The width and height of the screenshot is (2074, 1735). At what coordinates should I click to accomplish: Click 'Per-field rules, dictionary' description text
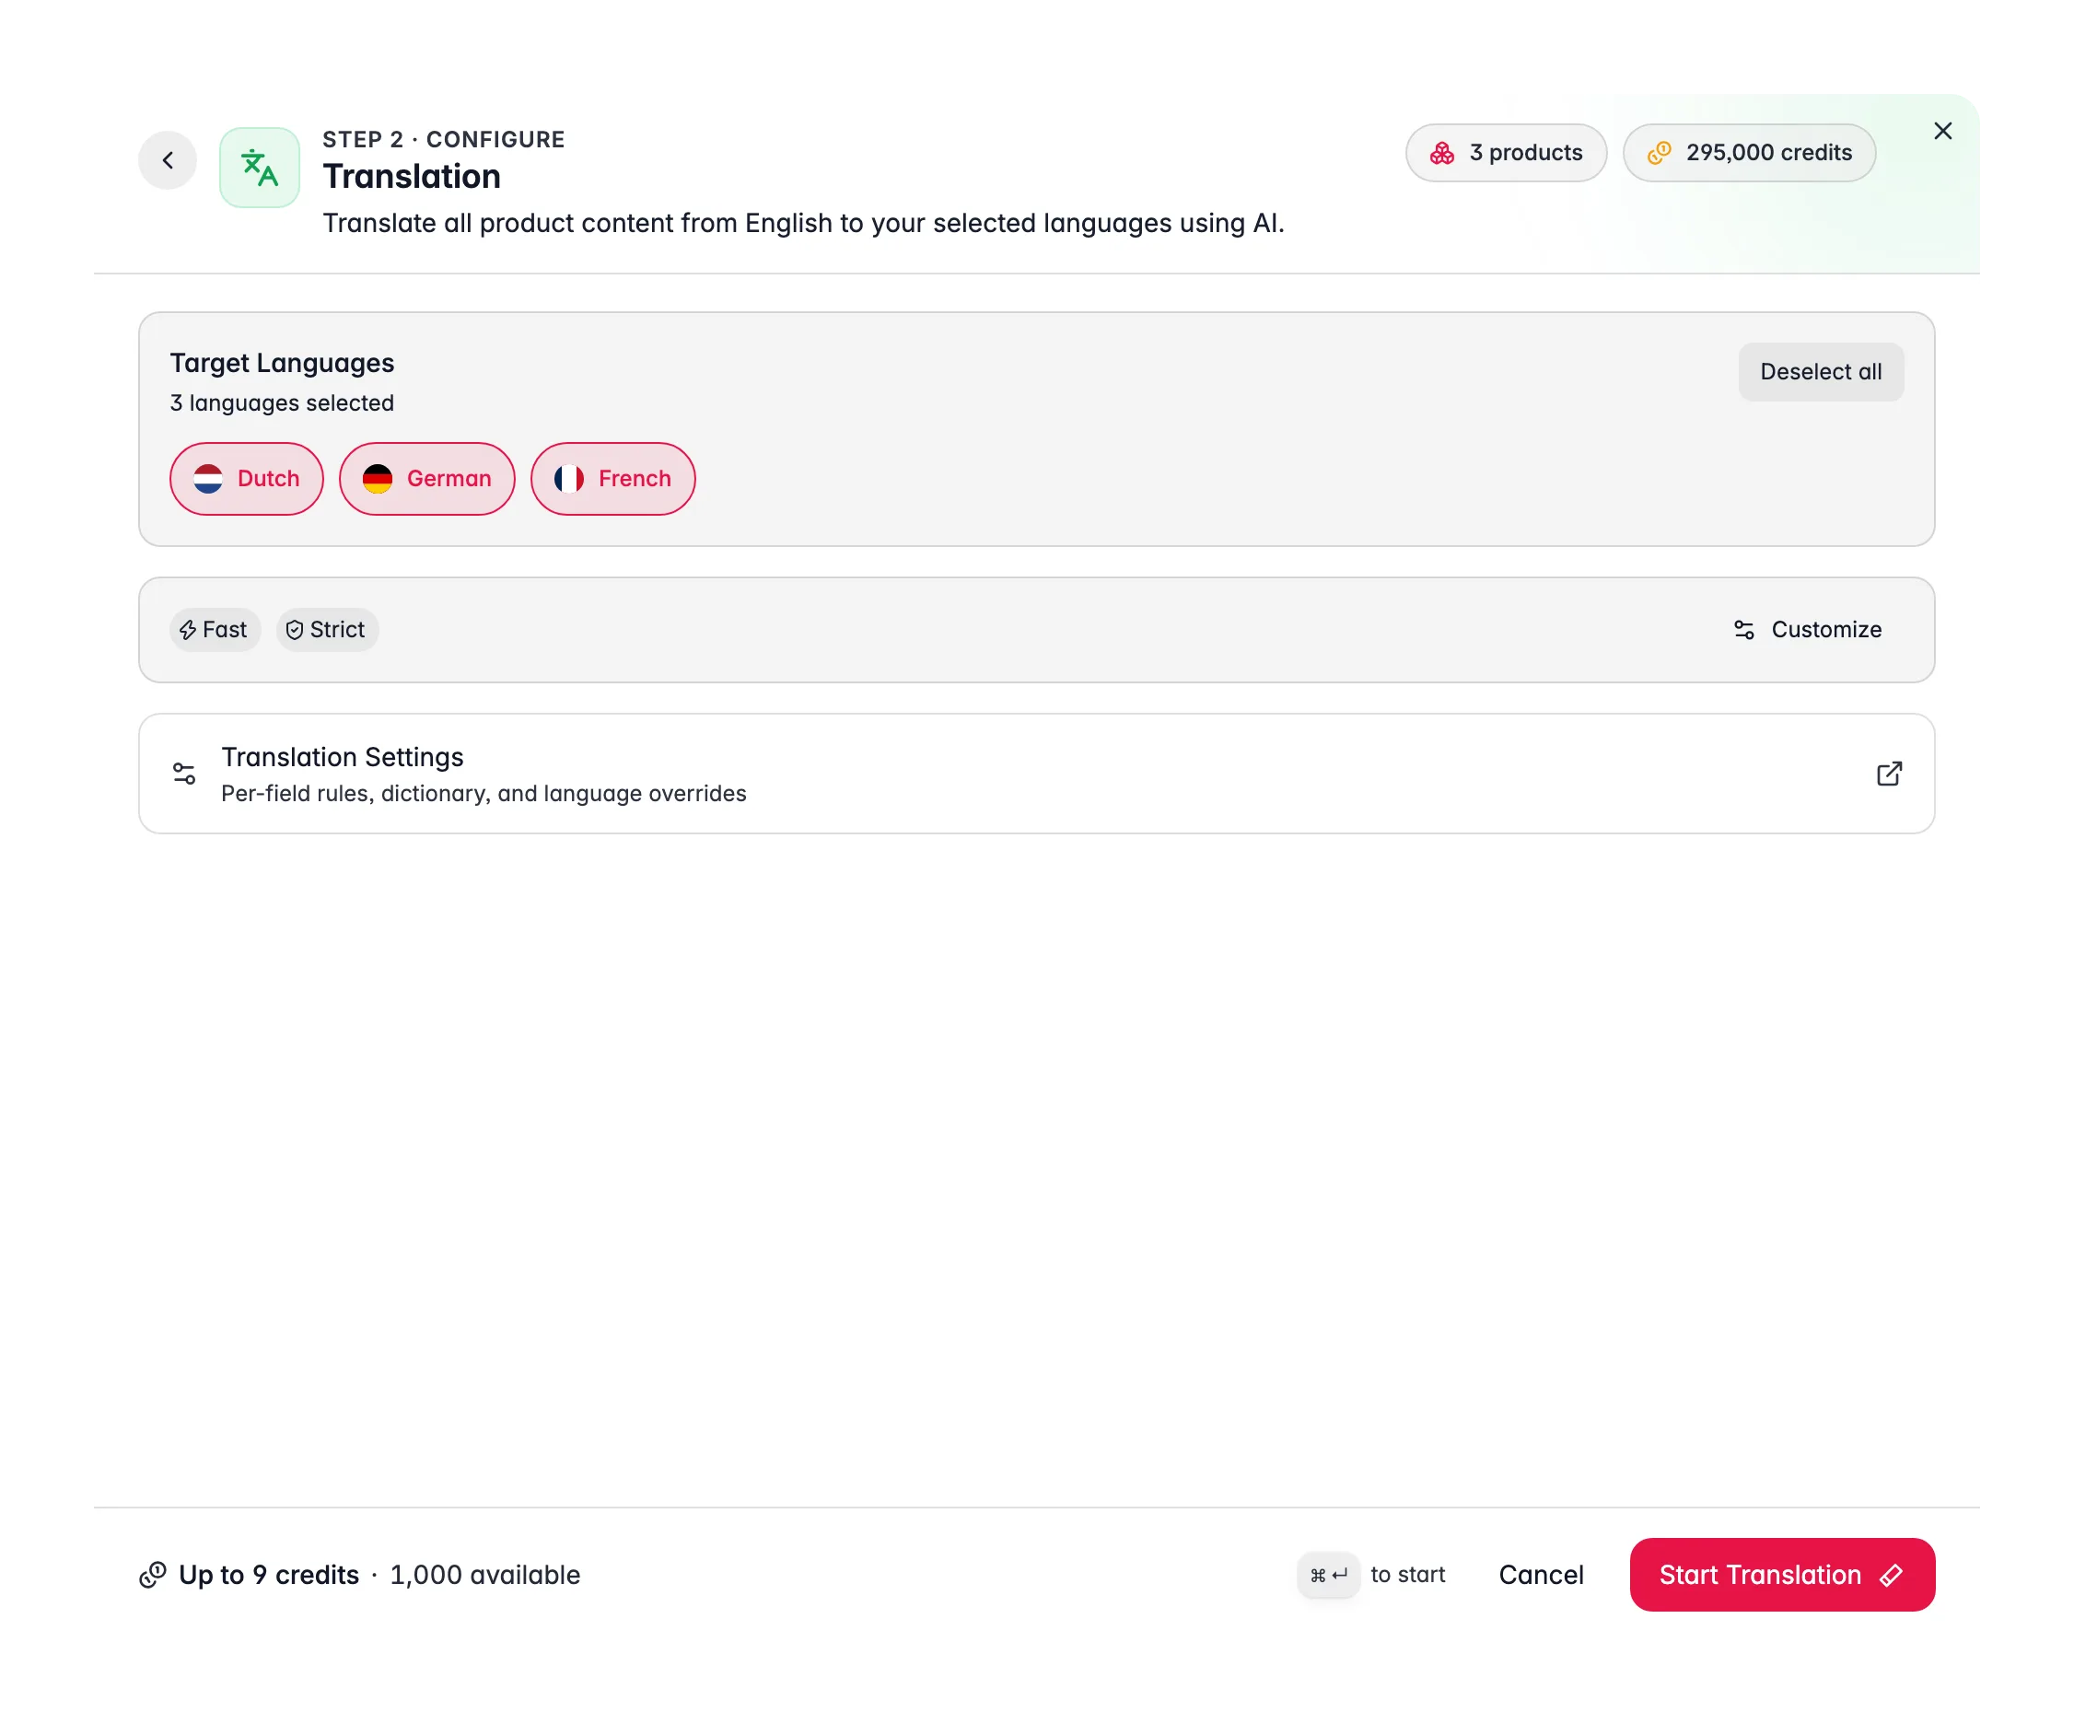(483, 794)
